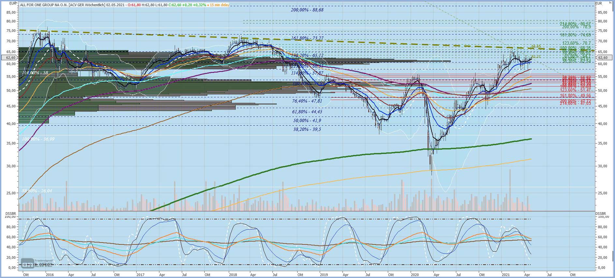
Task: Select the 61,80% - 44,45 Fibonacci label
Action: point(307,112)
